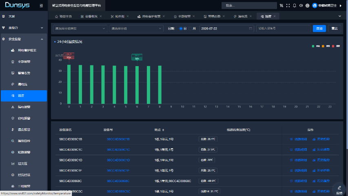Open notifications via the bell icon
The height and width of the screenshot is (196, 348).
295,6
